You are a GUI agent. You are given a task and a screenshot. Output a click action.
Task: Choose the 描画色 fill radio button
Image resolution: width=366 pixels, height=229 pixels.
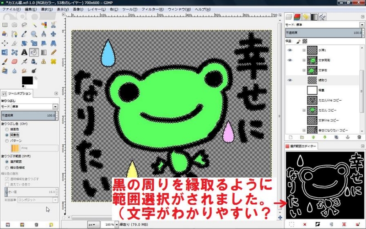click(7, 129)
